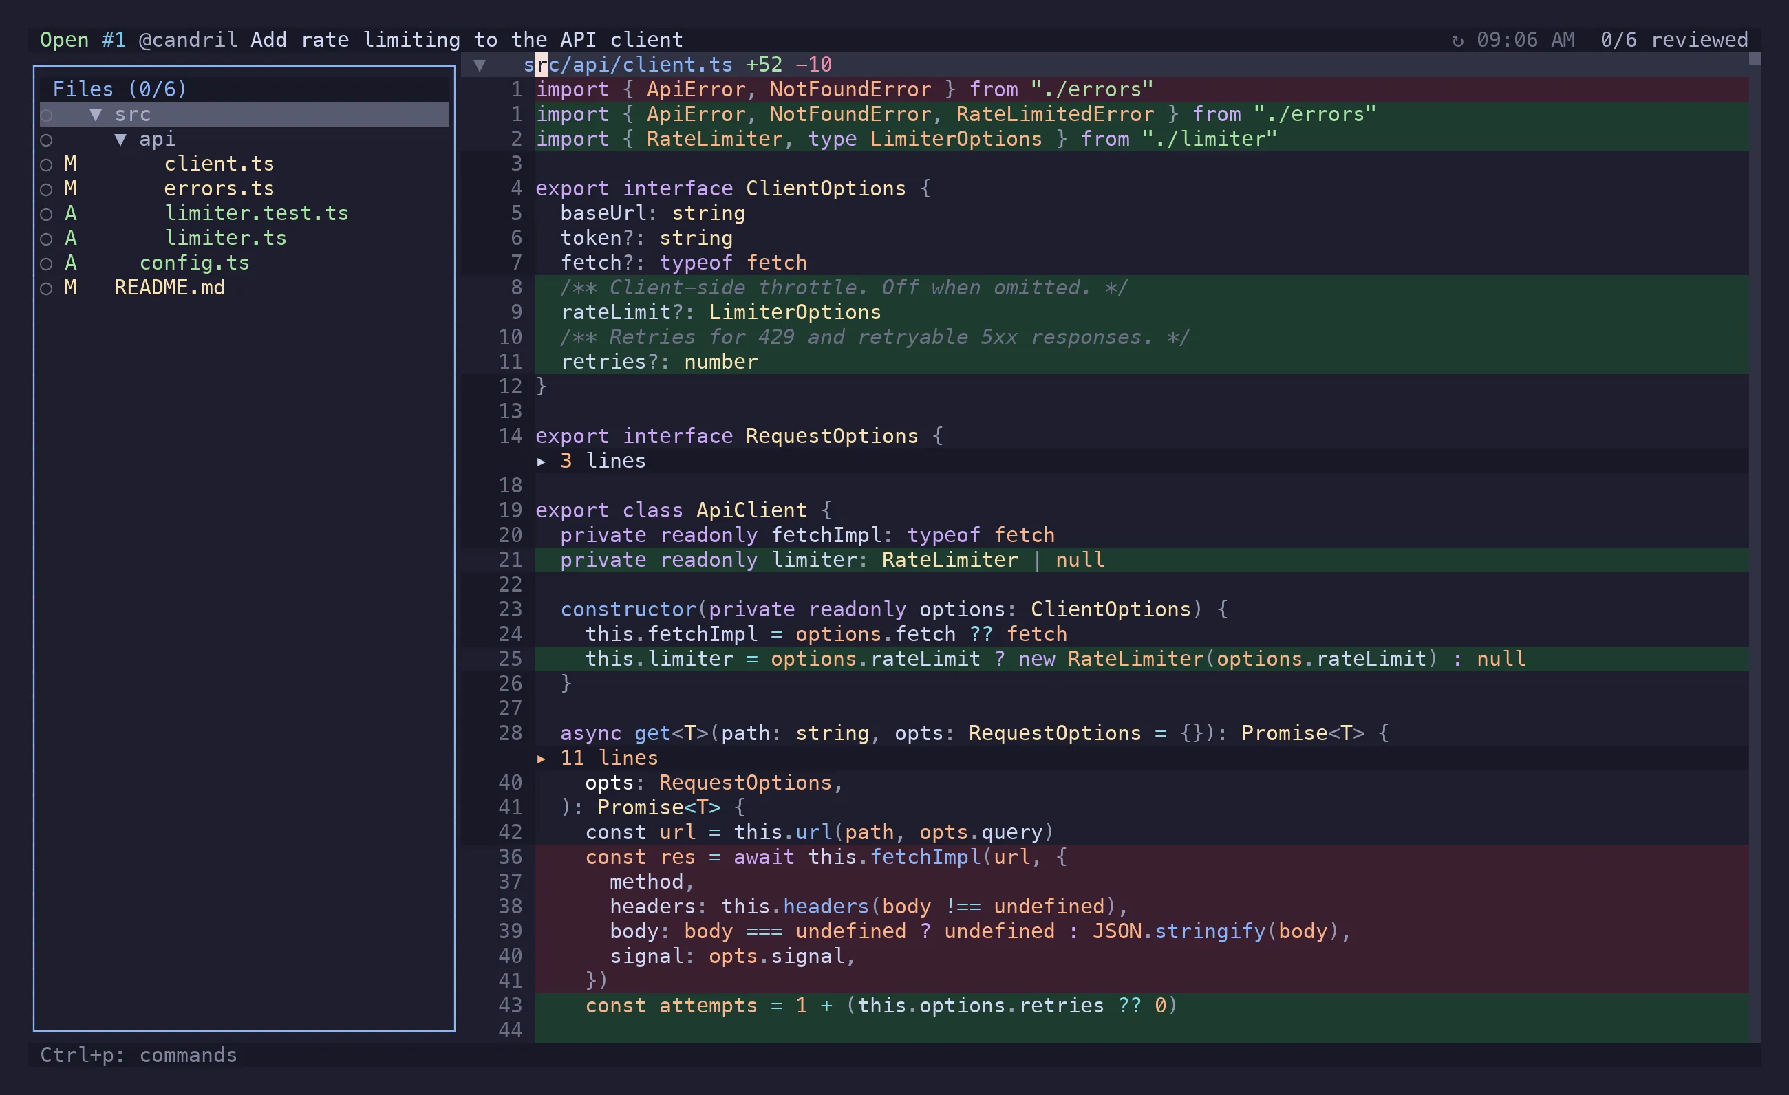
Task: Open README.md in the file tree
Action: click(x=169, y=288)
